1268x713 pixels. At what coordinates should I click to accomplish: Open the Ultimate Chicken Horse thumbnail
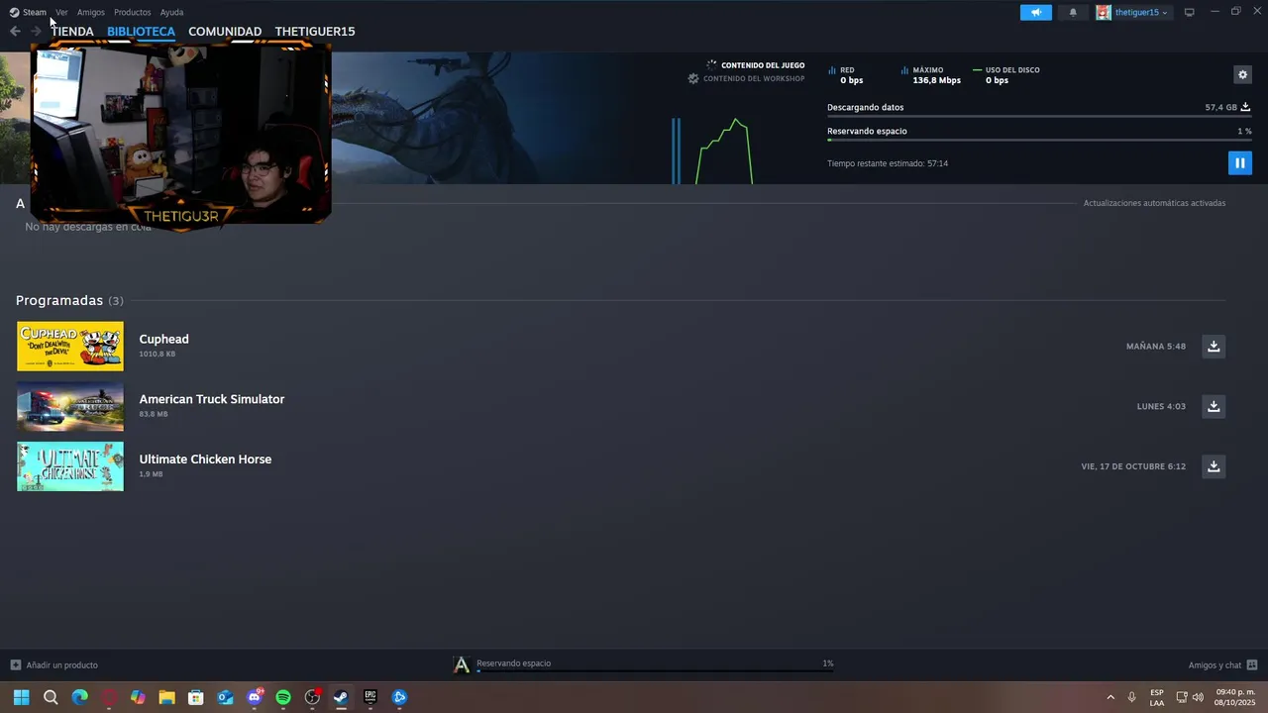[x=70, y=466]
